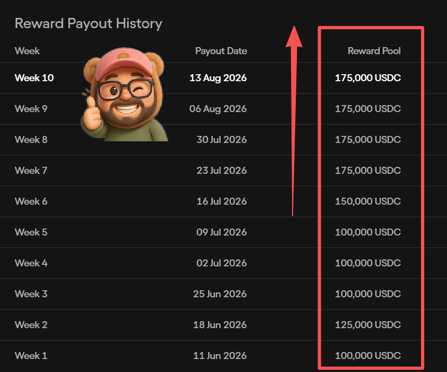
Task: Select the Week 10 row label
Action: (34, 78)
